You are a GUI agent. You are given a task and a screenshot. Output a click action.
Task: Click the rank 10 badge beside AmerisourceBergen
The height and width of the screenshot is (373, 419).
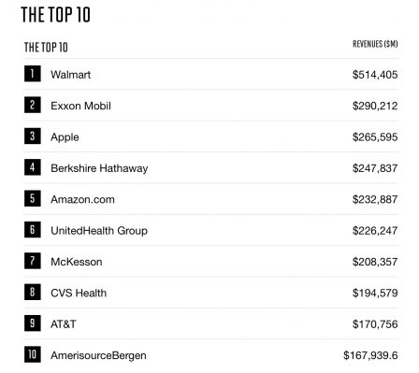click(x=33, y=354)
